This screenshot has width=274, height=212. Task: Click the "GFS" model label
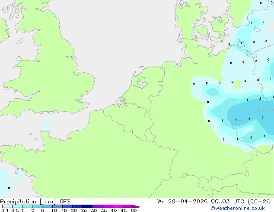click(x=65, y=202)
